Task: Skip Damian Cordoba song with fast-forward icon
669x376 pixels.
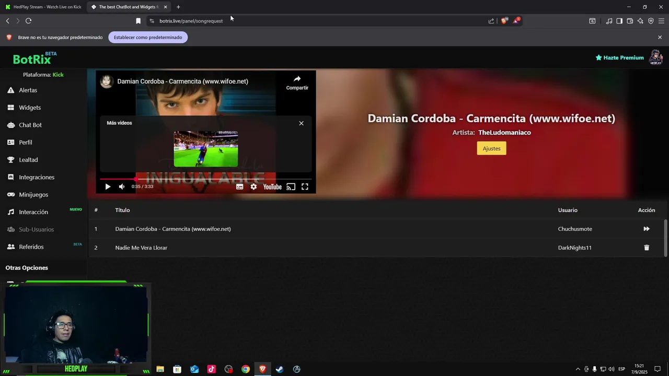Action: [647, 229]
